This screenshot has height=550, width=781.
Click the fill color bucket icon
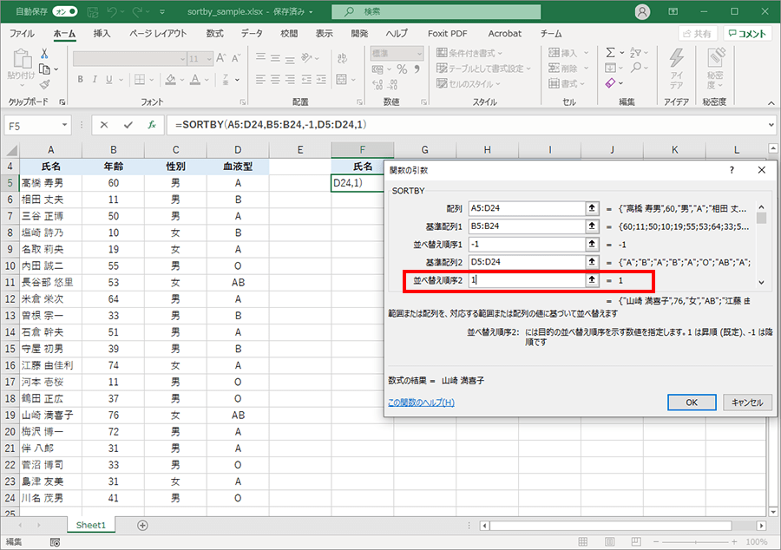coord(171,79)
